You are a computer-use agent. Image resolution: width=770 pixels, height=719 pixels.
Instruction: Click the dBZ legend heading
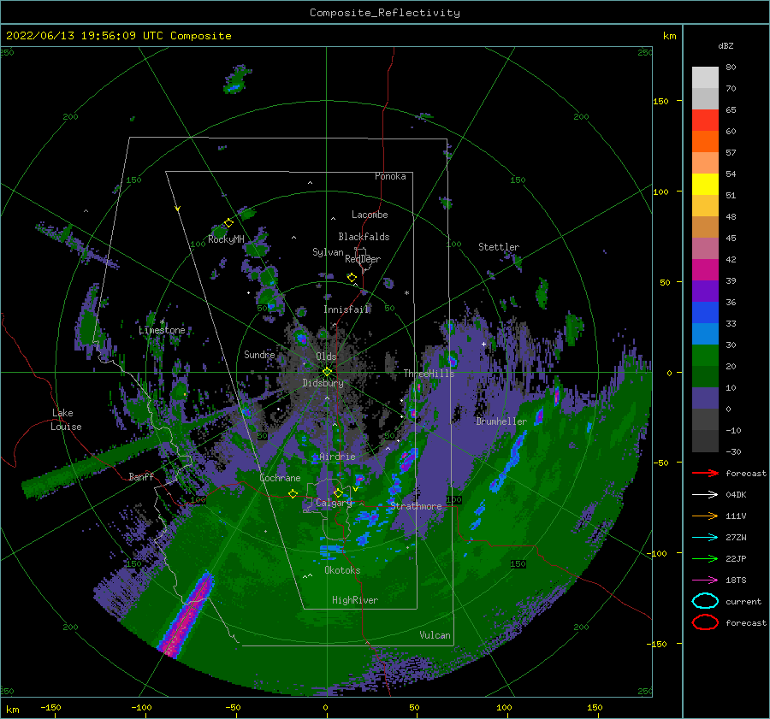[x=726, y=45]
